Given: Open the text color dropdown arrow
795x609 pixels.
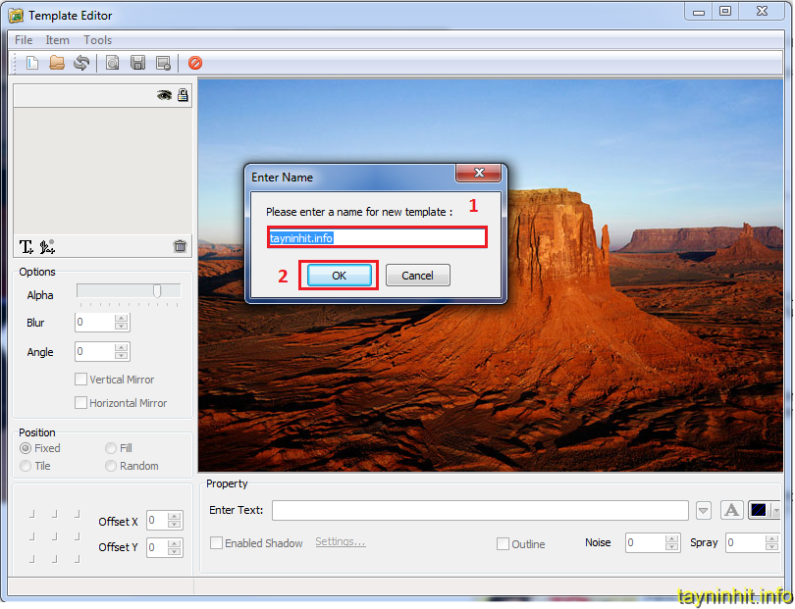Looking at the screenshot, I should (776, 510).
